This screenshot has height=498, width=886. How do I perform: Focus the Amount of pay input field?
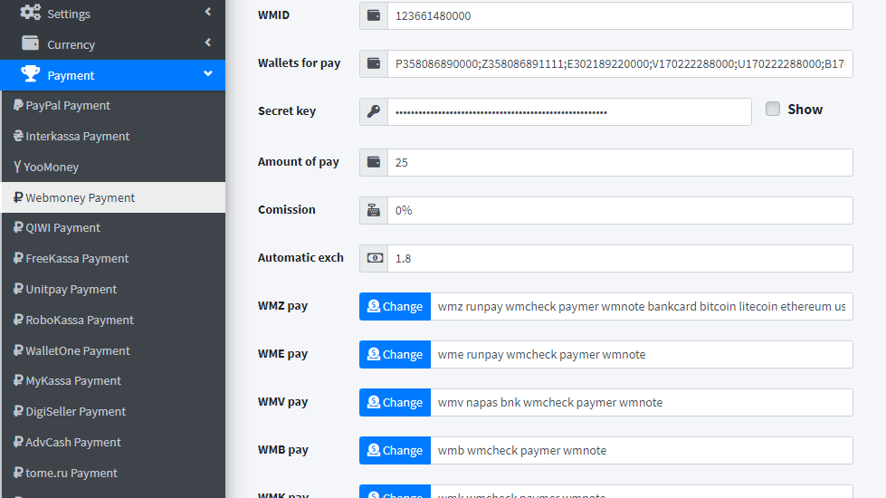coord(620,162)
